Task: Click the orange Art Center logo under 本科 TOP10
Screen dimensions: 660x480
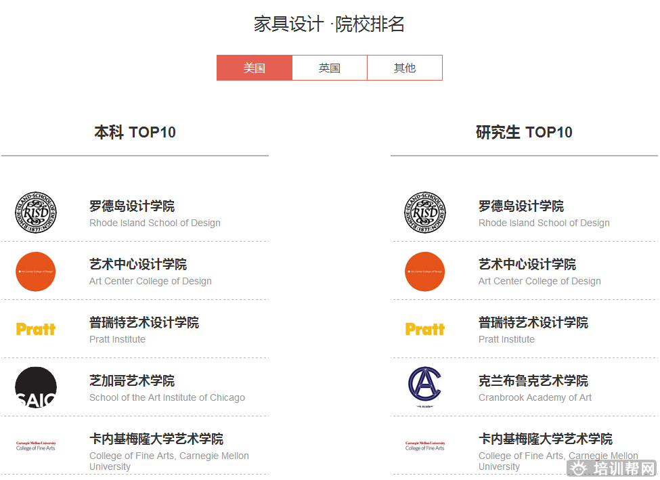Action: click(35, 271)
